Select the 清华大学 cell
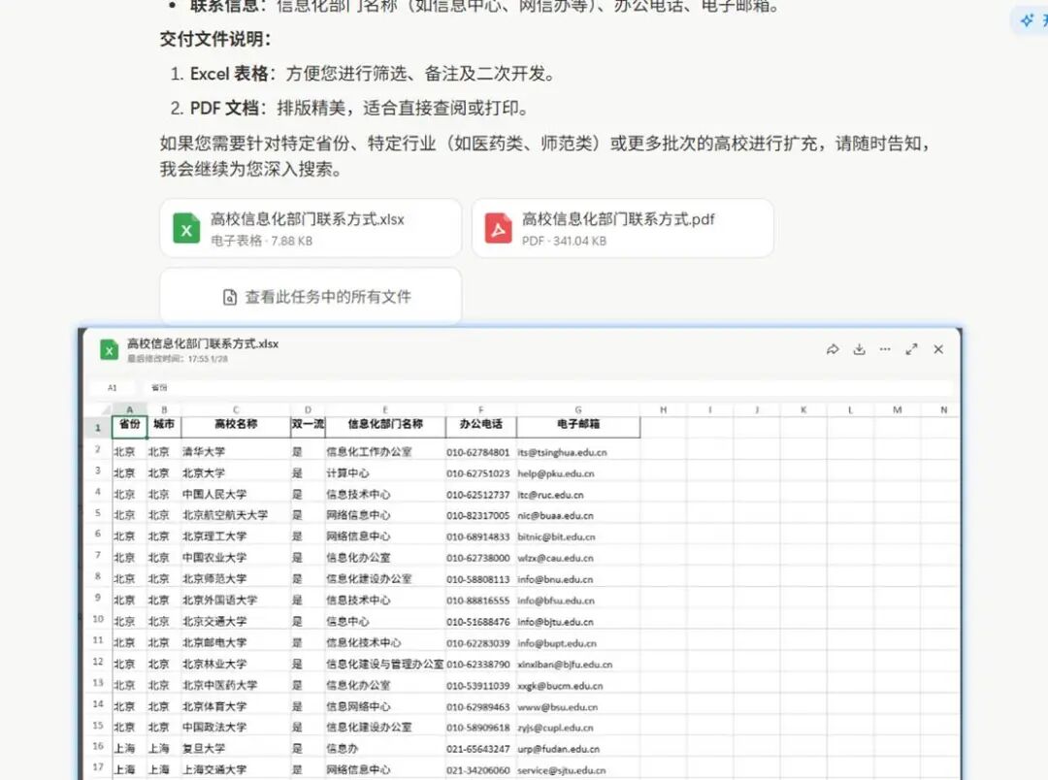1048x780 pixels. coord(235,452)
